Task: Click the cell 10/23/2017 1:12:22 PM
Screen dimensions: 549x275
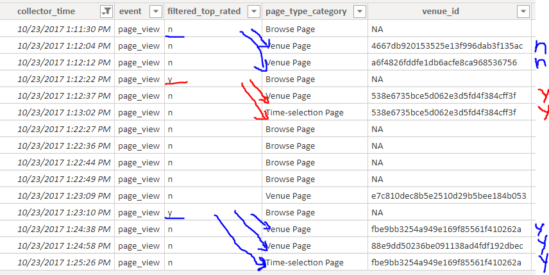Action: point(64,79)
